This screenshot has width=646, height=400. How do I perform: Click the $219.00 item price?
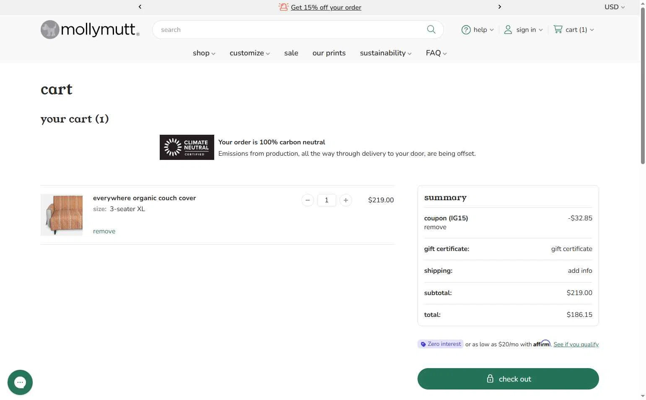tap(381, 200)
